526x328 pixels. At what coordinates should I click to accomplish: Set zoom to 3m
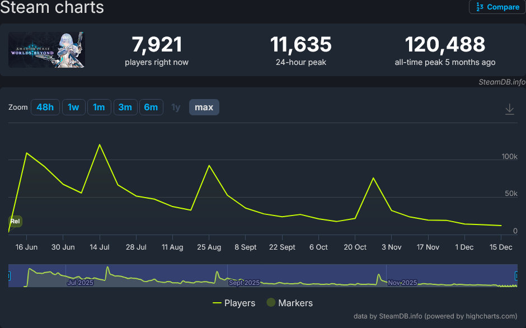[x=125, y=107]
